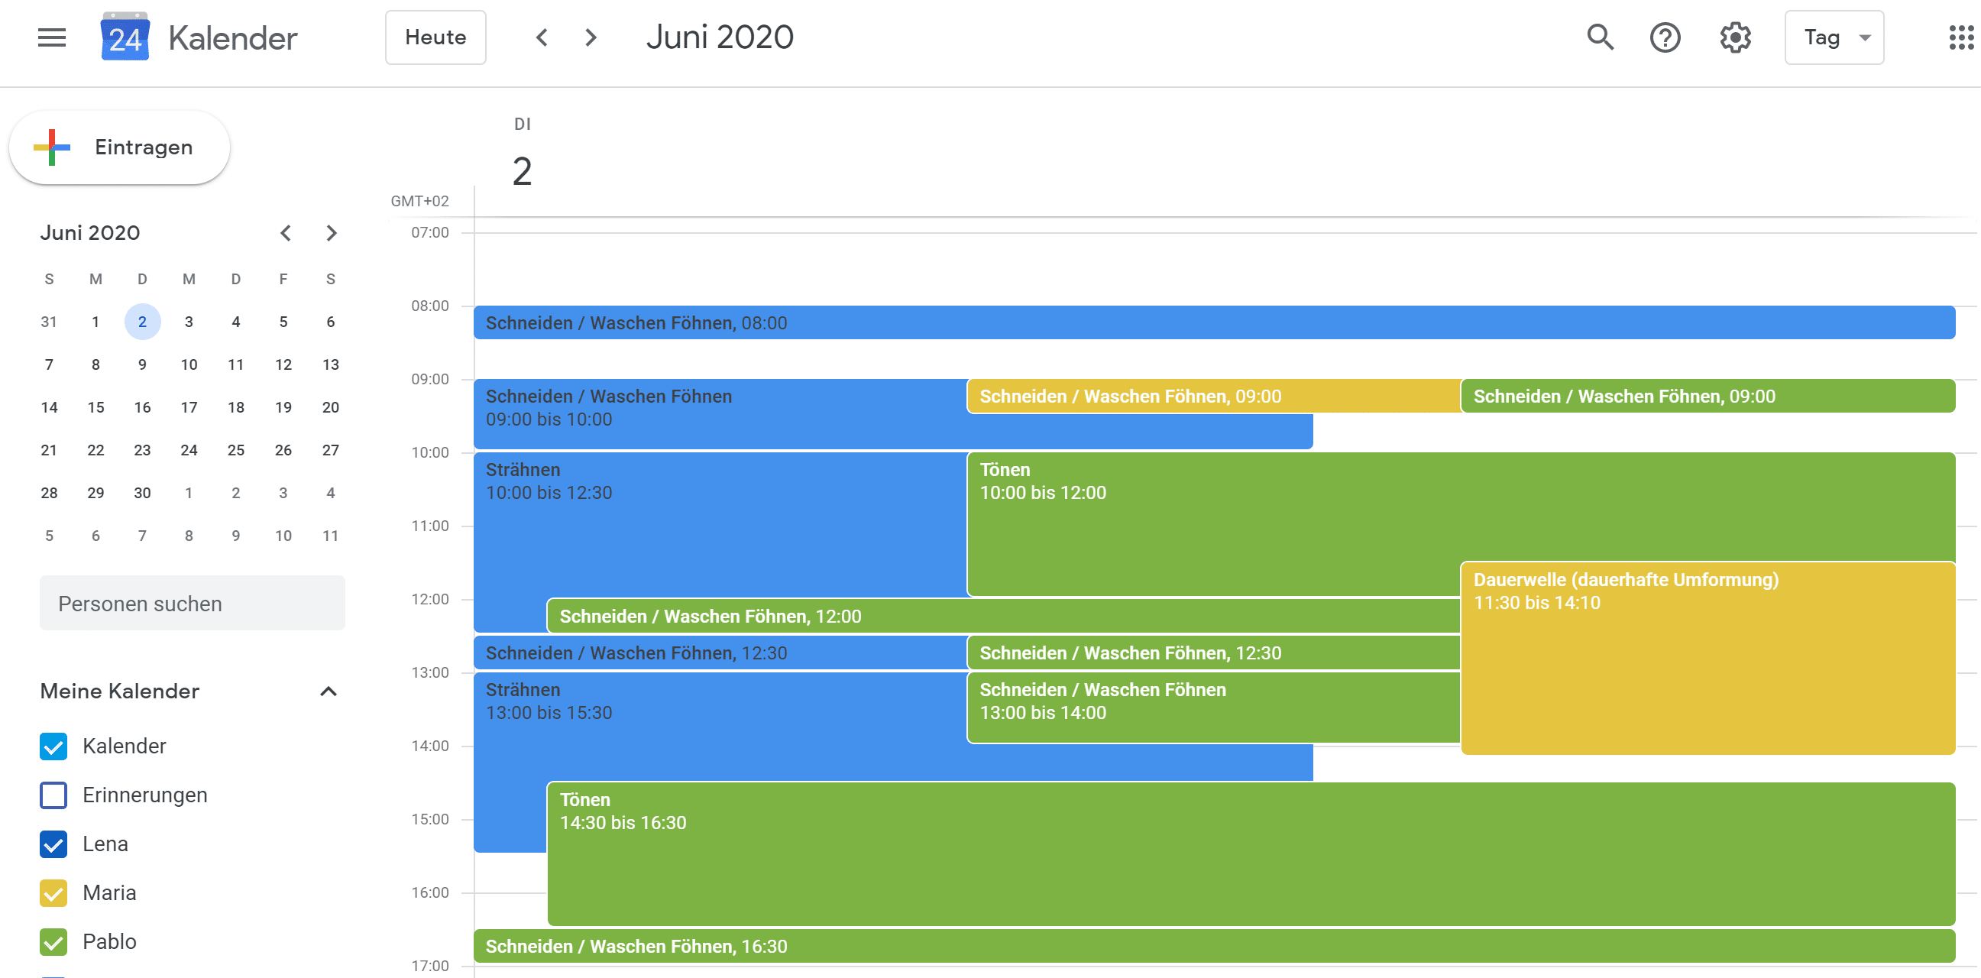The height and width of the screenshot is (978, 1981).
Task: Open the Help icon
Action: click(x=1665, y=37)
